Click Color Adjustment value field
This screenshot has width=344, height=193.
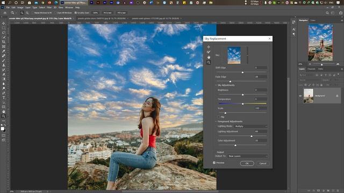coord(261,140)
